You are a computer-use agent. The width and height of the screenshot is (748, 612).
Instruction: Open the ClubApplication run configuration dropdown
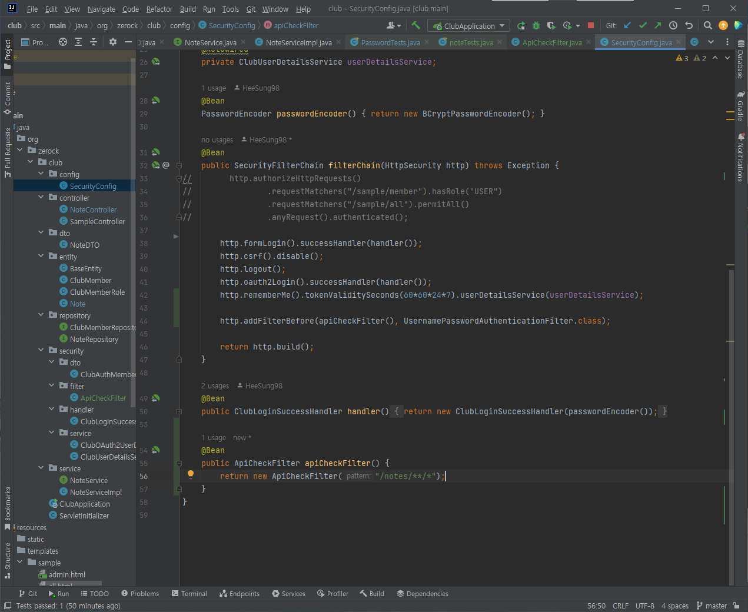coord(469,26)
